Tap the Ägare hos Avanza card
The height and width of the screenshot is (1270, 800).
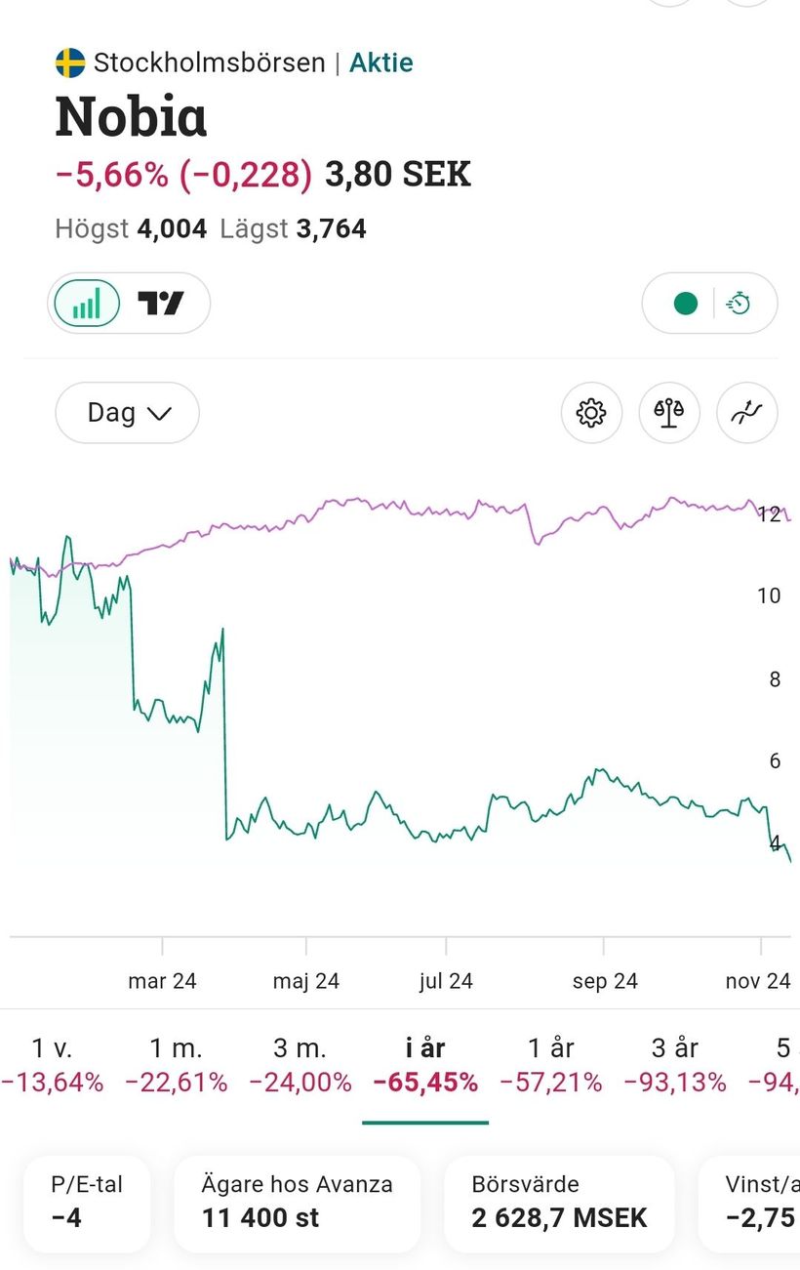point(297,1203)
